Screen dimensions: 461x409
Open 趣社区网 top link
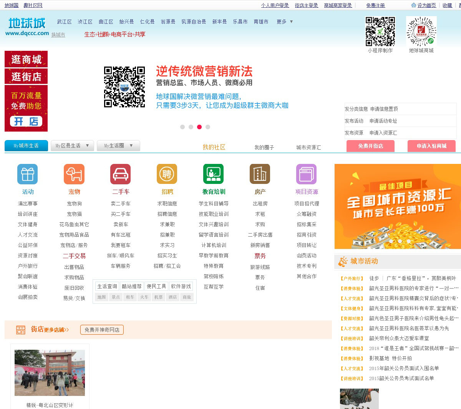pos(33,5)
